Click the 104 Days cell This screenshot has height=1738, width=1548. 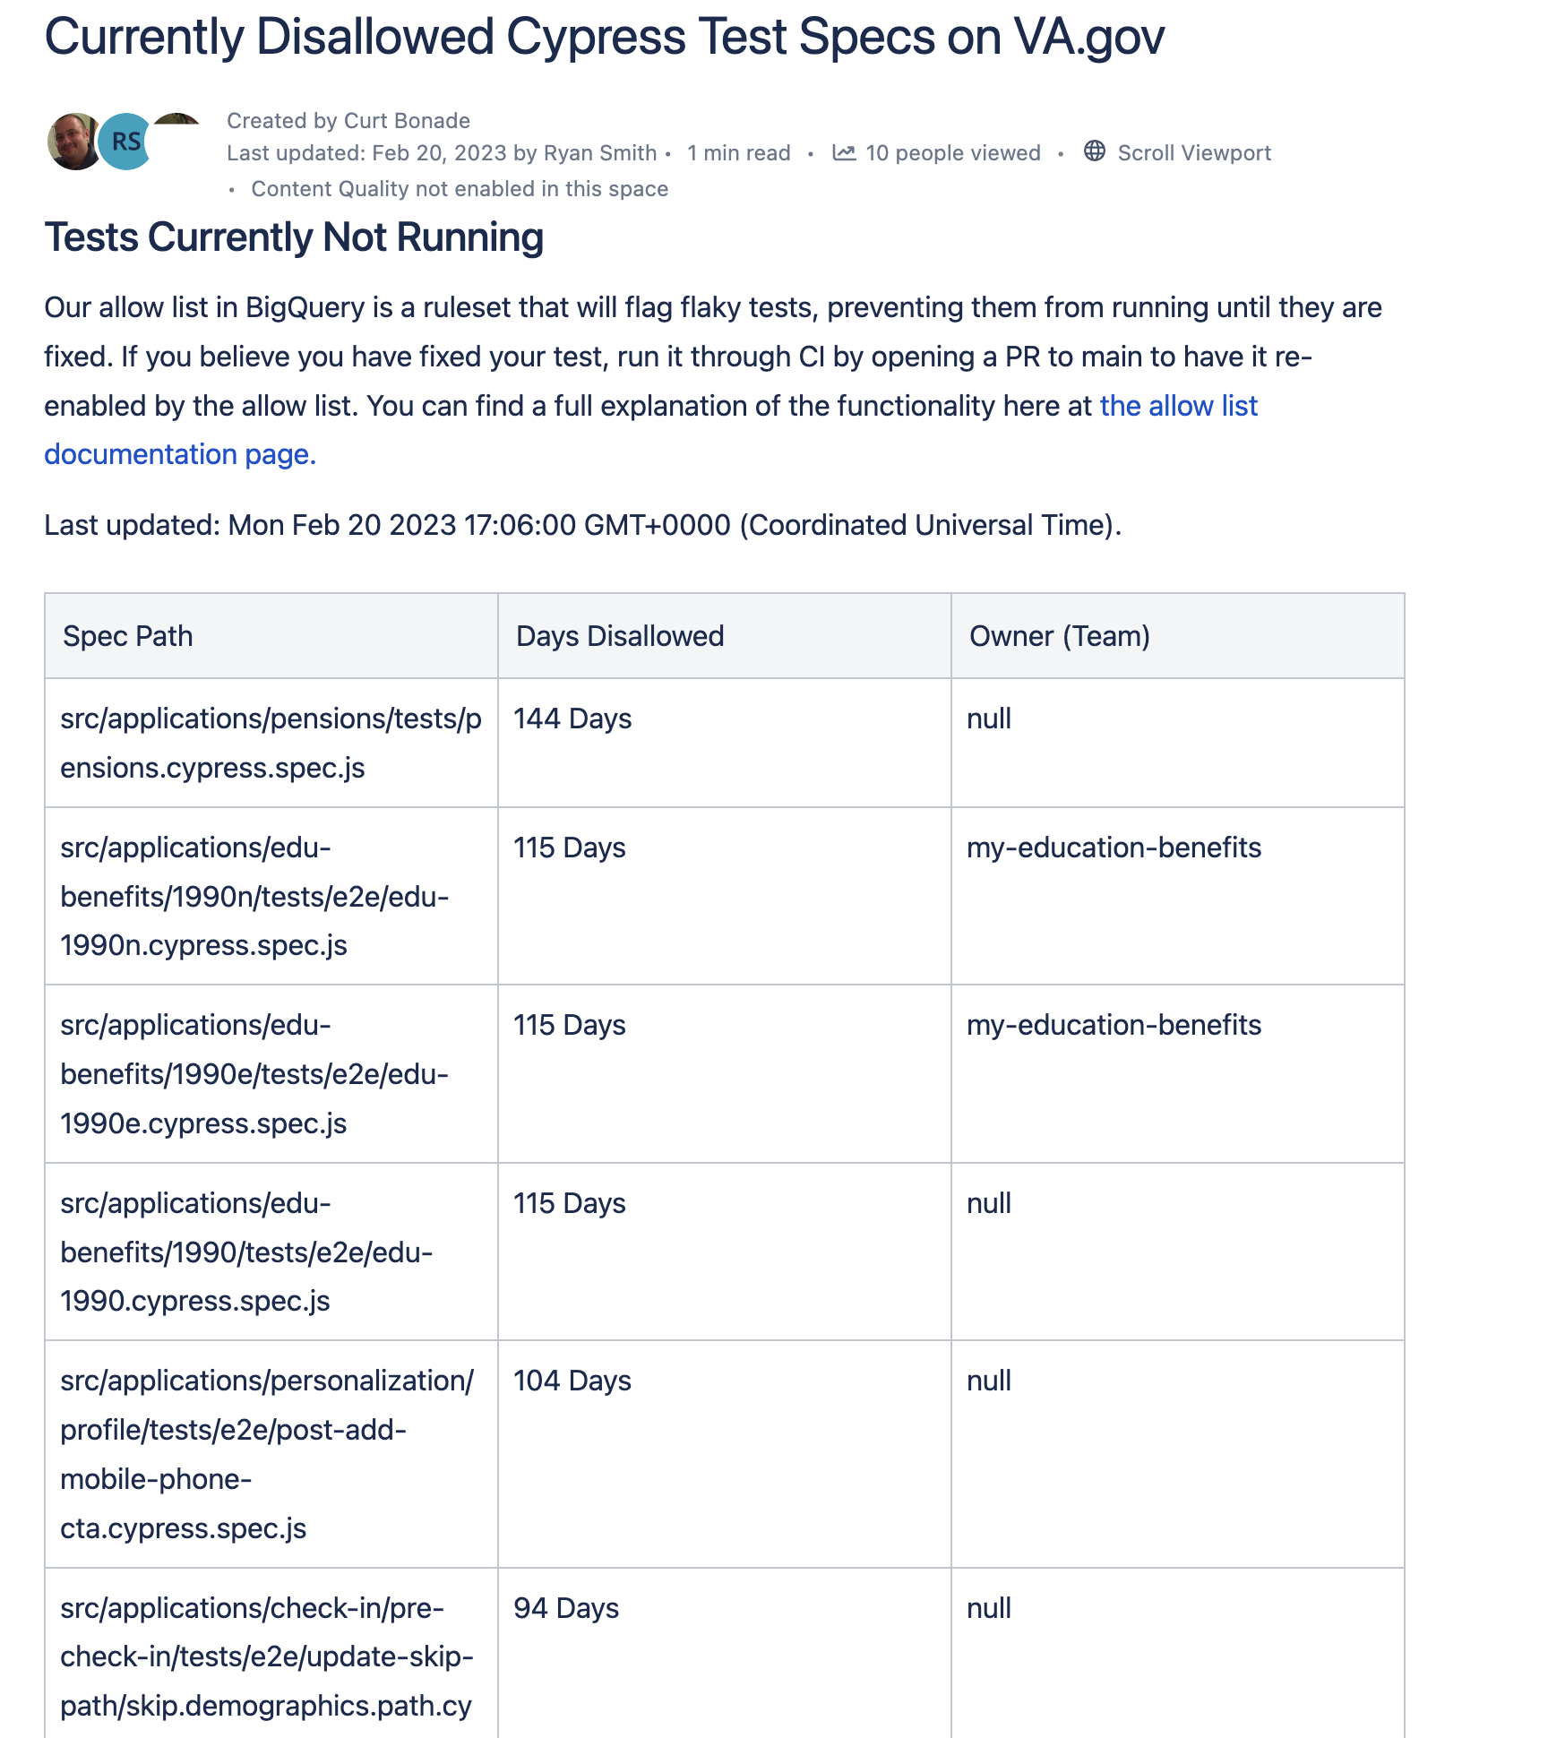click(572, 1381)
